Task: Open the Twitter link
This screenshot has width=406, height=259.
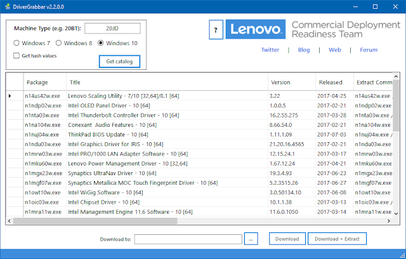Action: [x=270, y=50]
